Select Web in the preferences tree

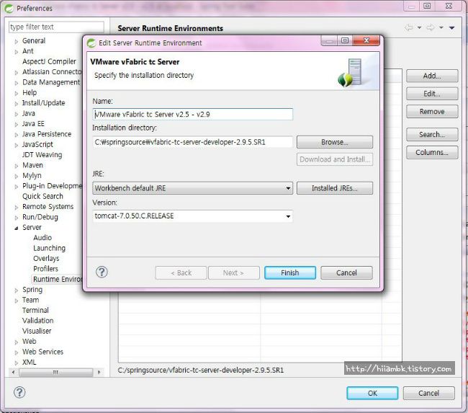click(30, 342)
